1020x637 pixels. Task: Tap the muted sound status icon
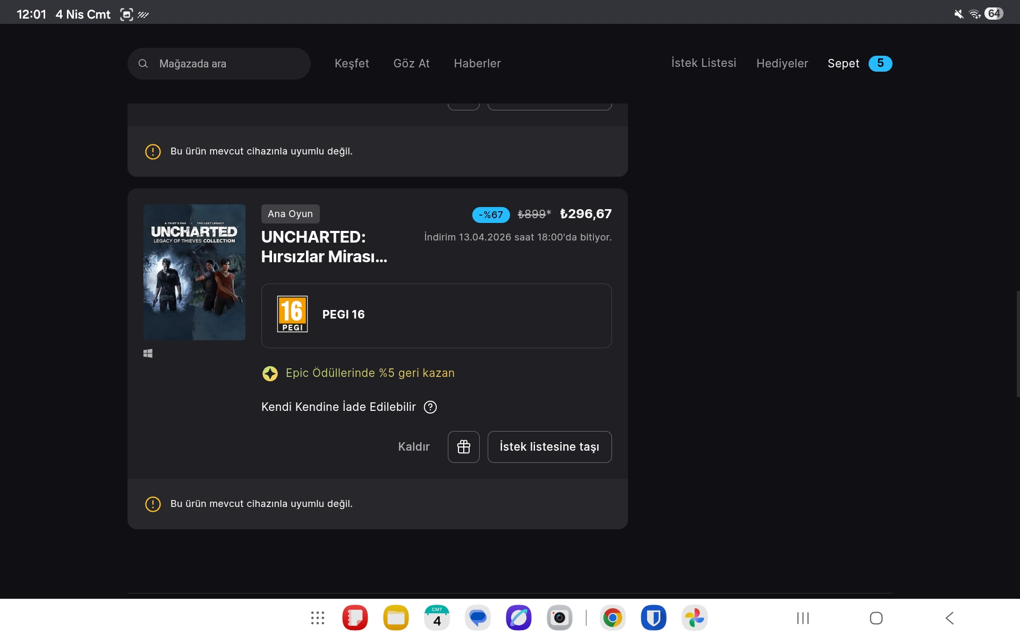[x=959, y=14]
